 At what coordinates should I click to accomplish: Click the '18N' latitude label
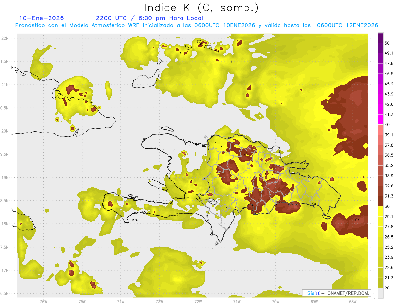coord(5,224)
